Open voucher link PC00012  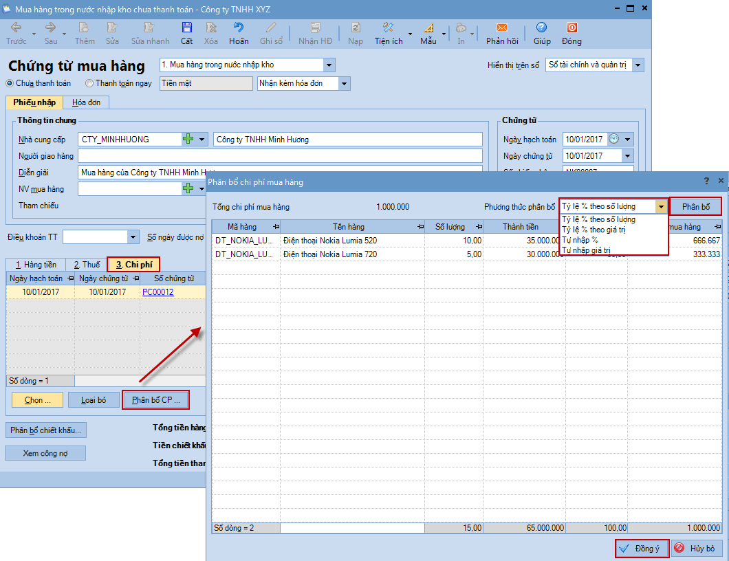(x=157, y=292)
